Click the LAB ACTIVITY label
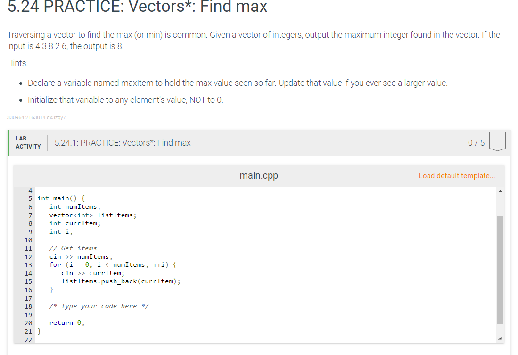Viewport: 518px width, 355px height. coord(28,142)
